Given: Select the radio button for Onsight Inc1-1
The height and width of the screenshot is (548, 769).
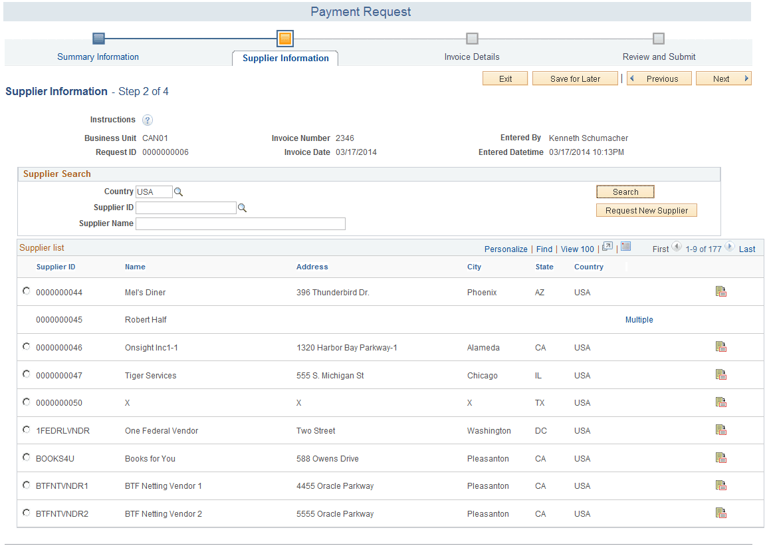Looking at the screenshot, I should (26, 346).
